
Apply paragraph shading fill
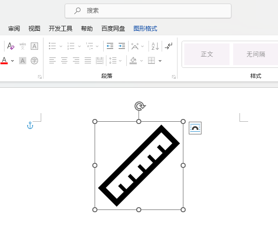click(133, 61)
